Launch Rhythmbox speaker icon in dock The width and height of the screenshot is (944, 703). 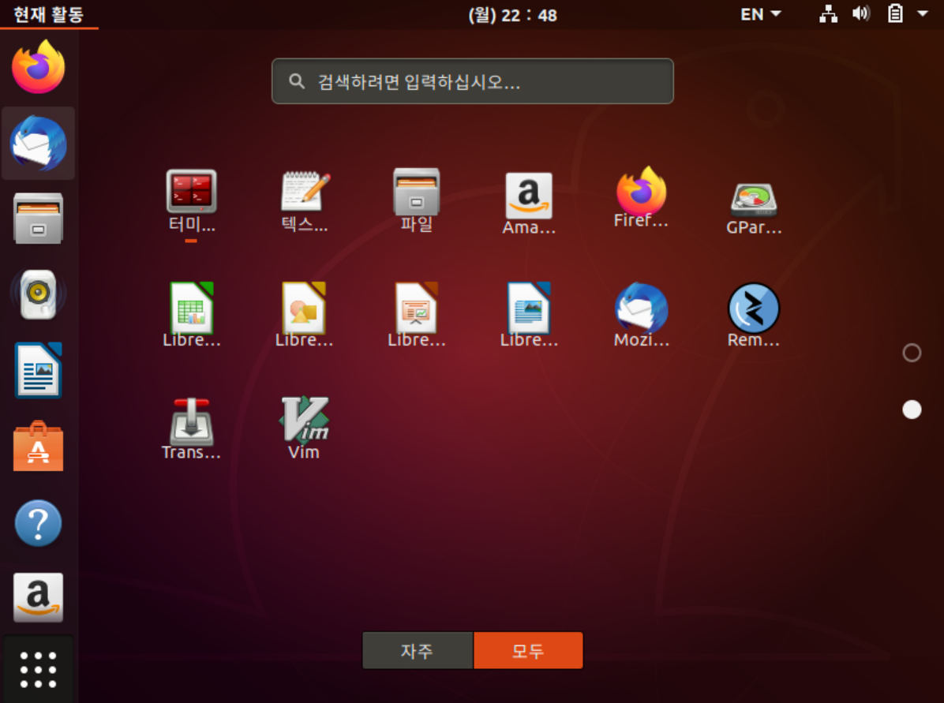click(x=39, y=294)
